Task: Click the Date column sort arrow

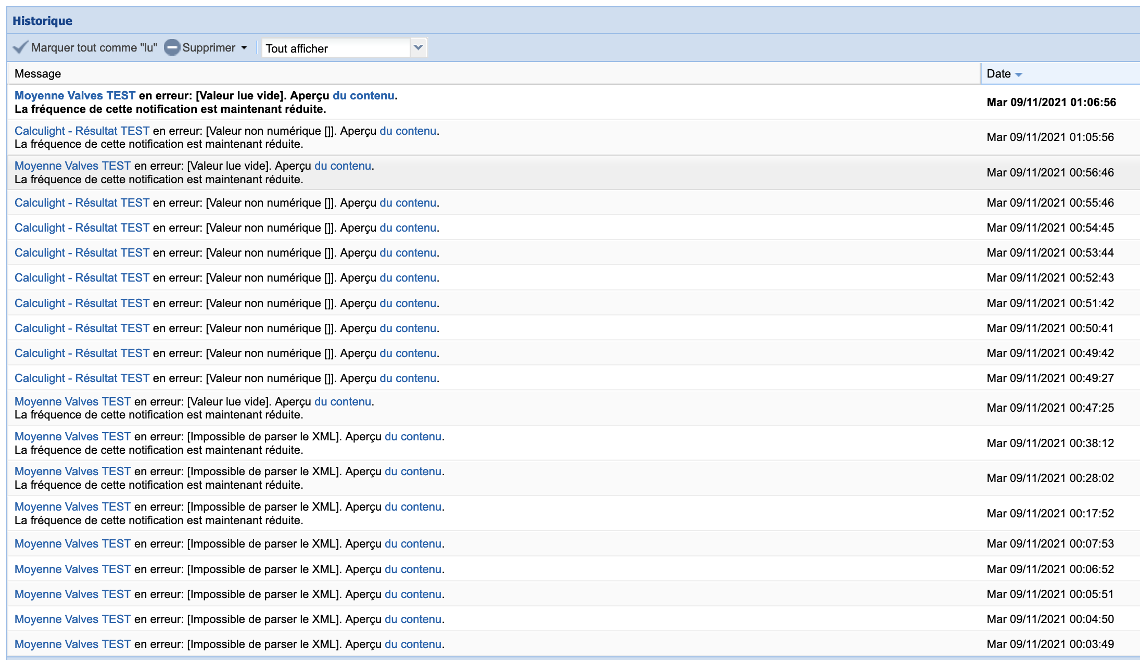Action: click(1019, 74)
